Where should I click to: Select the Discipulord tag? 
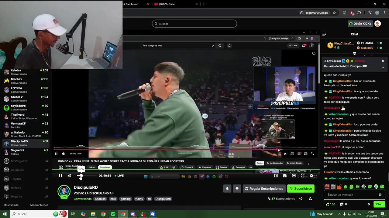(163, 199)
